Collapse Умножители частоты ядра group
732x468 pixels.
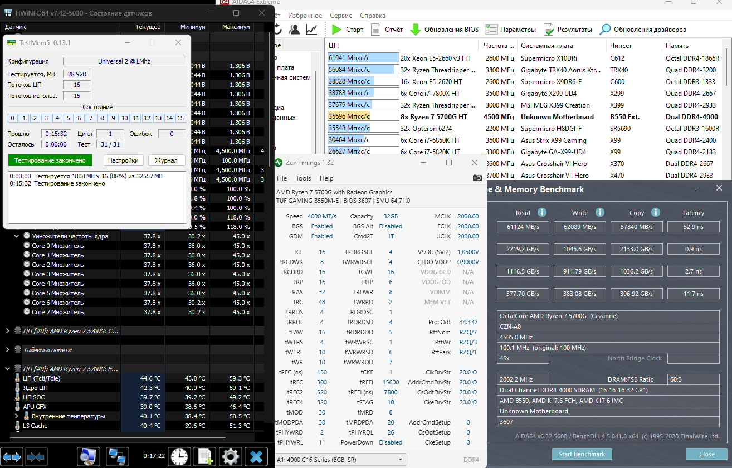click(x=17, y=236)
